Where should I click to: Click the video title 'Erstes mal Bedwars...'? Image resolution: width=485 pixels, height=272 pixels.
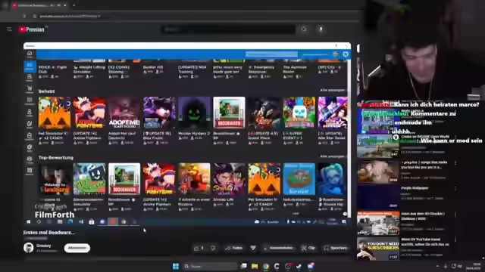(49, 233)
